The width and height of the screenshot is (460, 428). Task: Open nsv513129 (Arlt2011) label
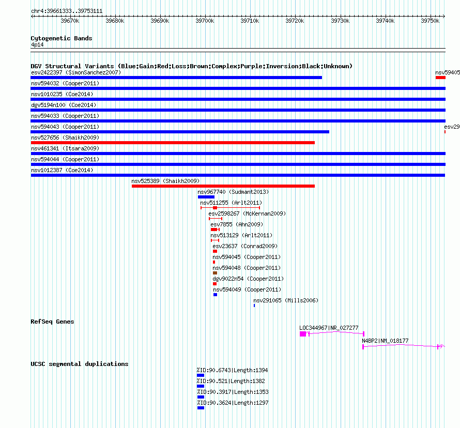point(241,235)
